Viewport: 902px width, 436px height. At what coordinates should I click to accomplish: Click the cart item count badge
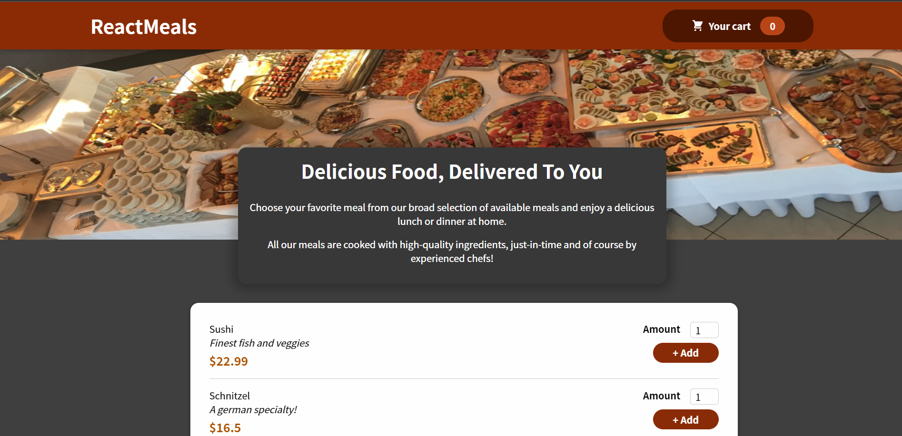coord(772,26)
